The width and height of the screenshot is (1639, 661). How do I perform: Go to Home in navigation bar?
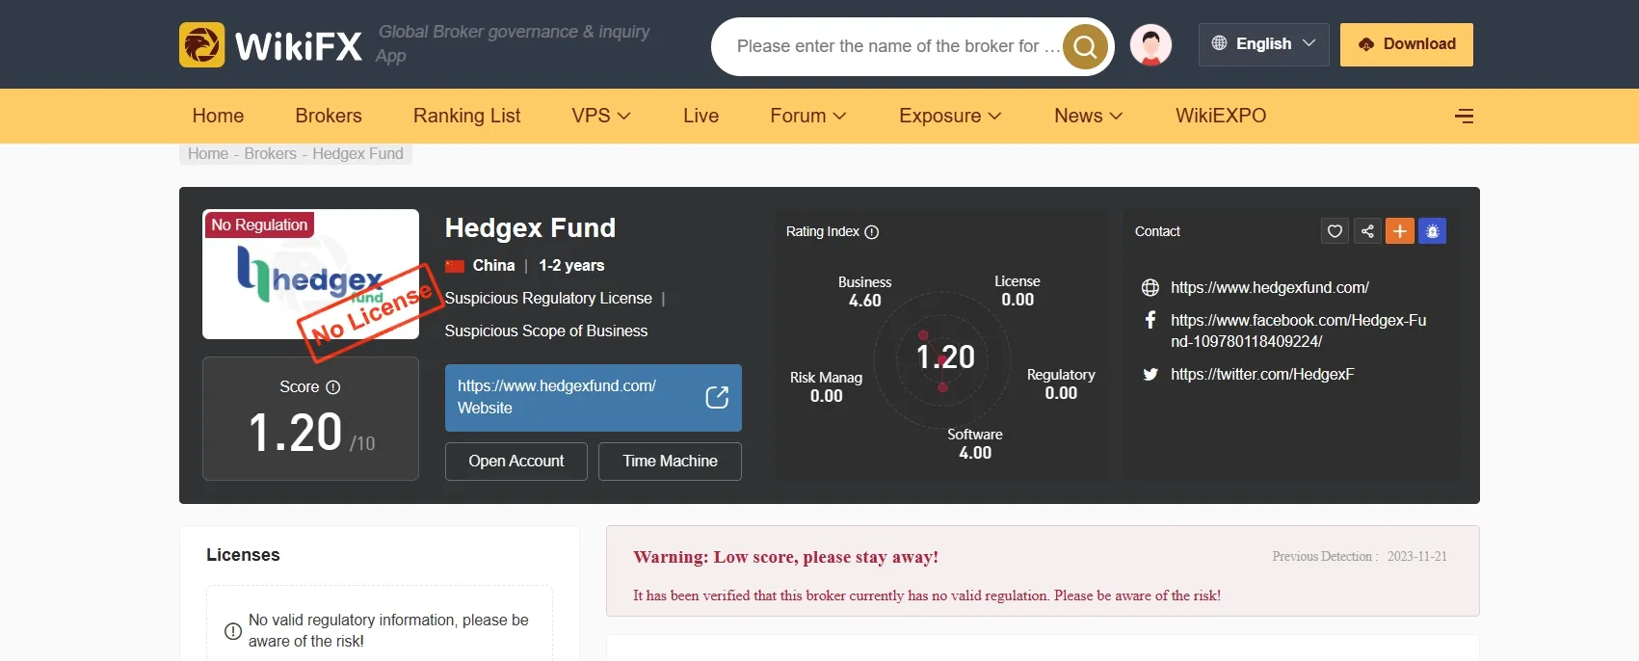(218, 116)
